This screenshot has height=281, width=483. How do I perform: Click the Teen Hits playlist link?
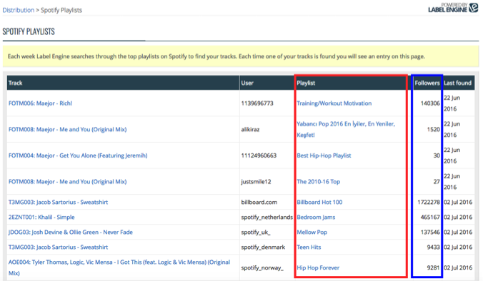[309, 247]
